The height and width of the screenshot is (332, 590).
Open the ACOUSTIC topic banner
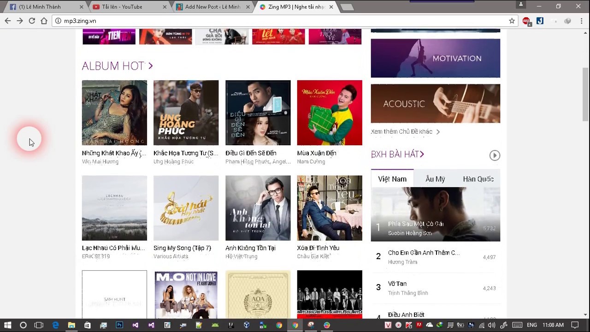pyautogui.click(x=436, y=103)
